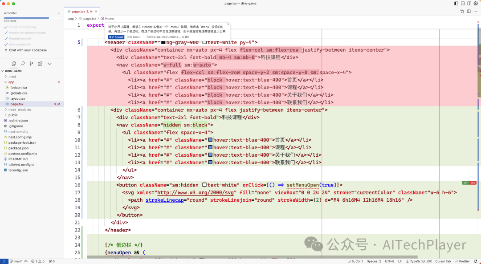Open the Source Control view icon
Viewport: 481px width, 264px height.
point(31,64)
